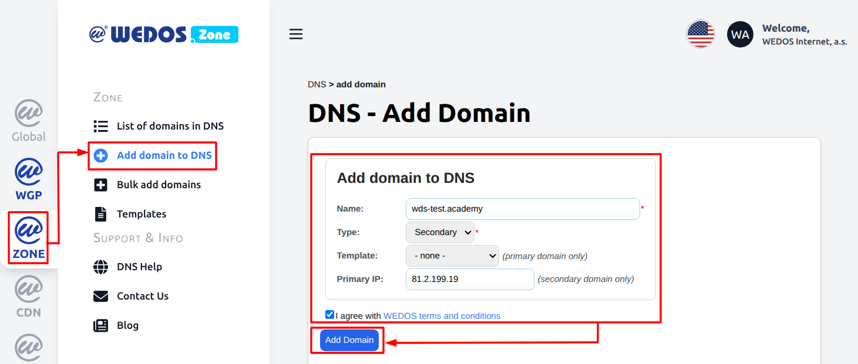
Task: Click the DNS breadcrumb link
Action: (317, 84)
